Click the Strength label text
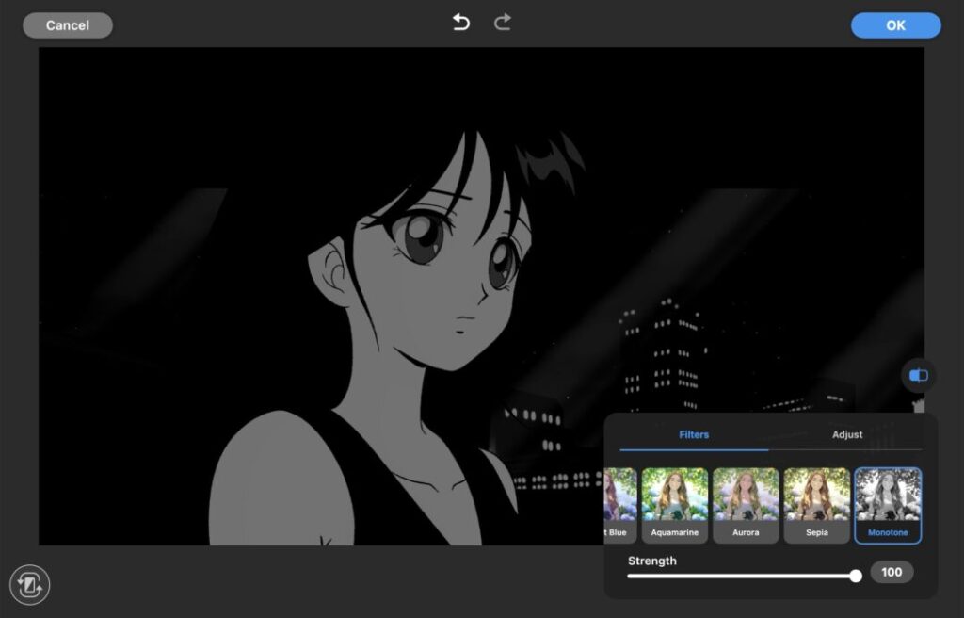This screenshot has width=964, height=618. pos(652,561)
